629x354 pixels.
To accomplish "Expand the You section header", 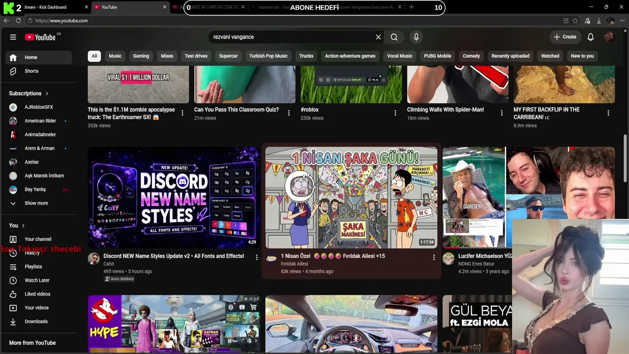I will [17, 226].
